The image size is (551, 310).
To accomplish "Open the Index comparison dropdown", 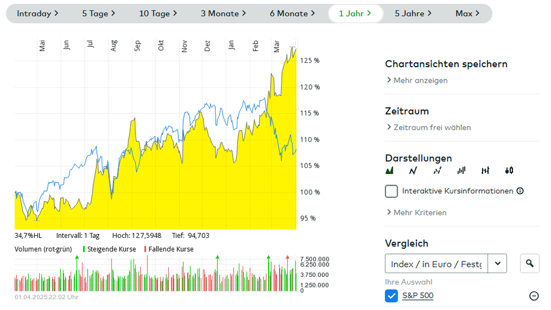I will (x=497, y=264).
